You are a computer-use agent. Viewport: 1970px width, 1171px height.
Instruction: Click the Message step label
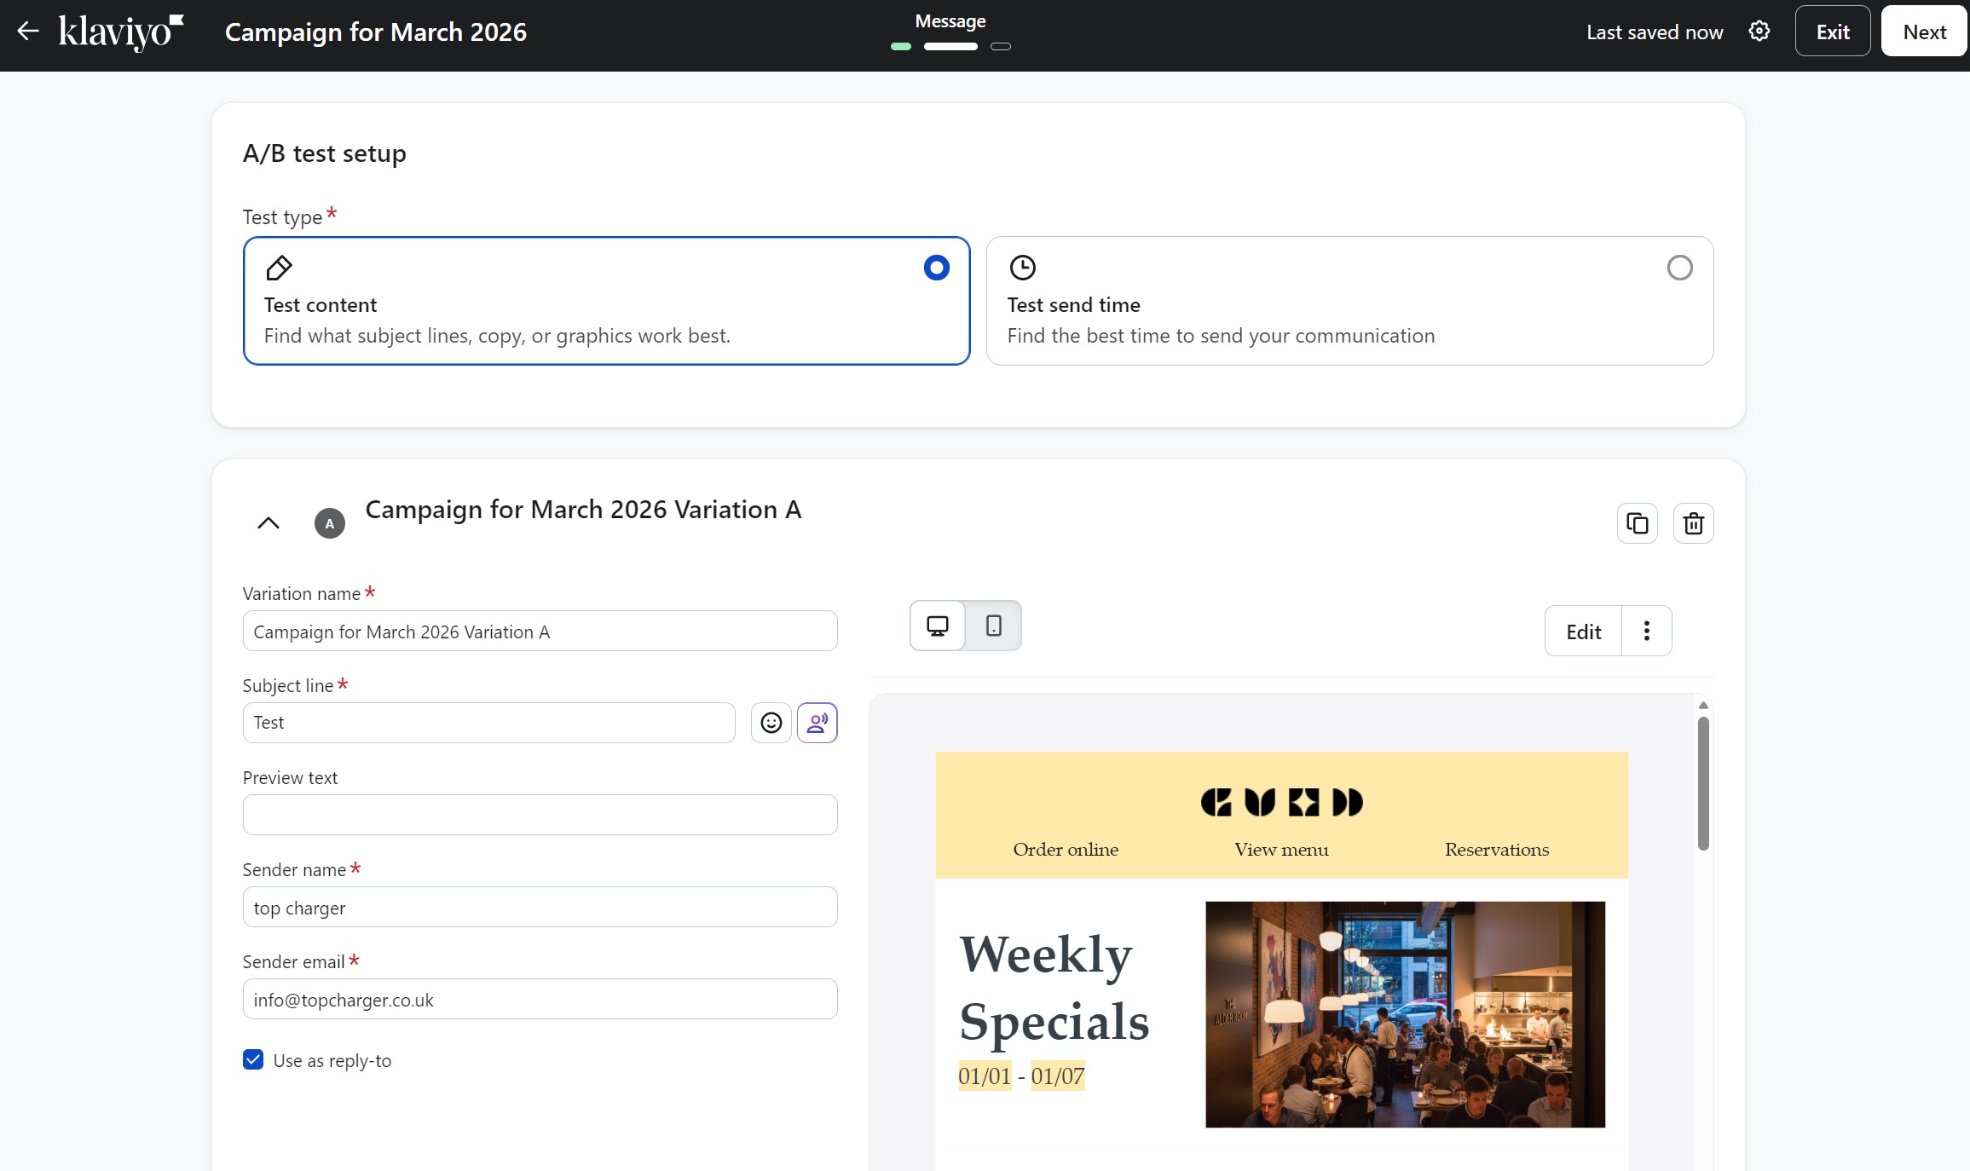(950, 21)
